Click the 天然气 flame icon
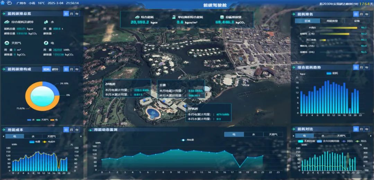The image size is (374, 180). point(7,43)
